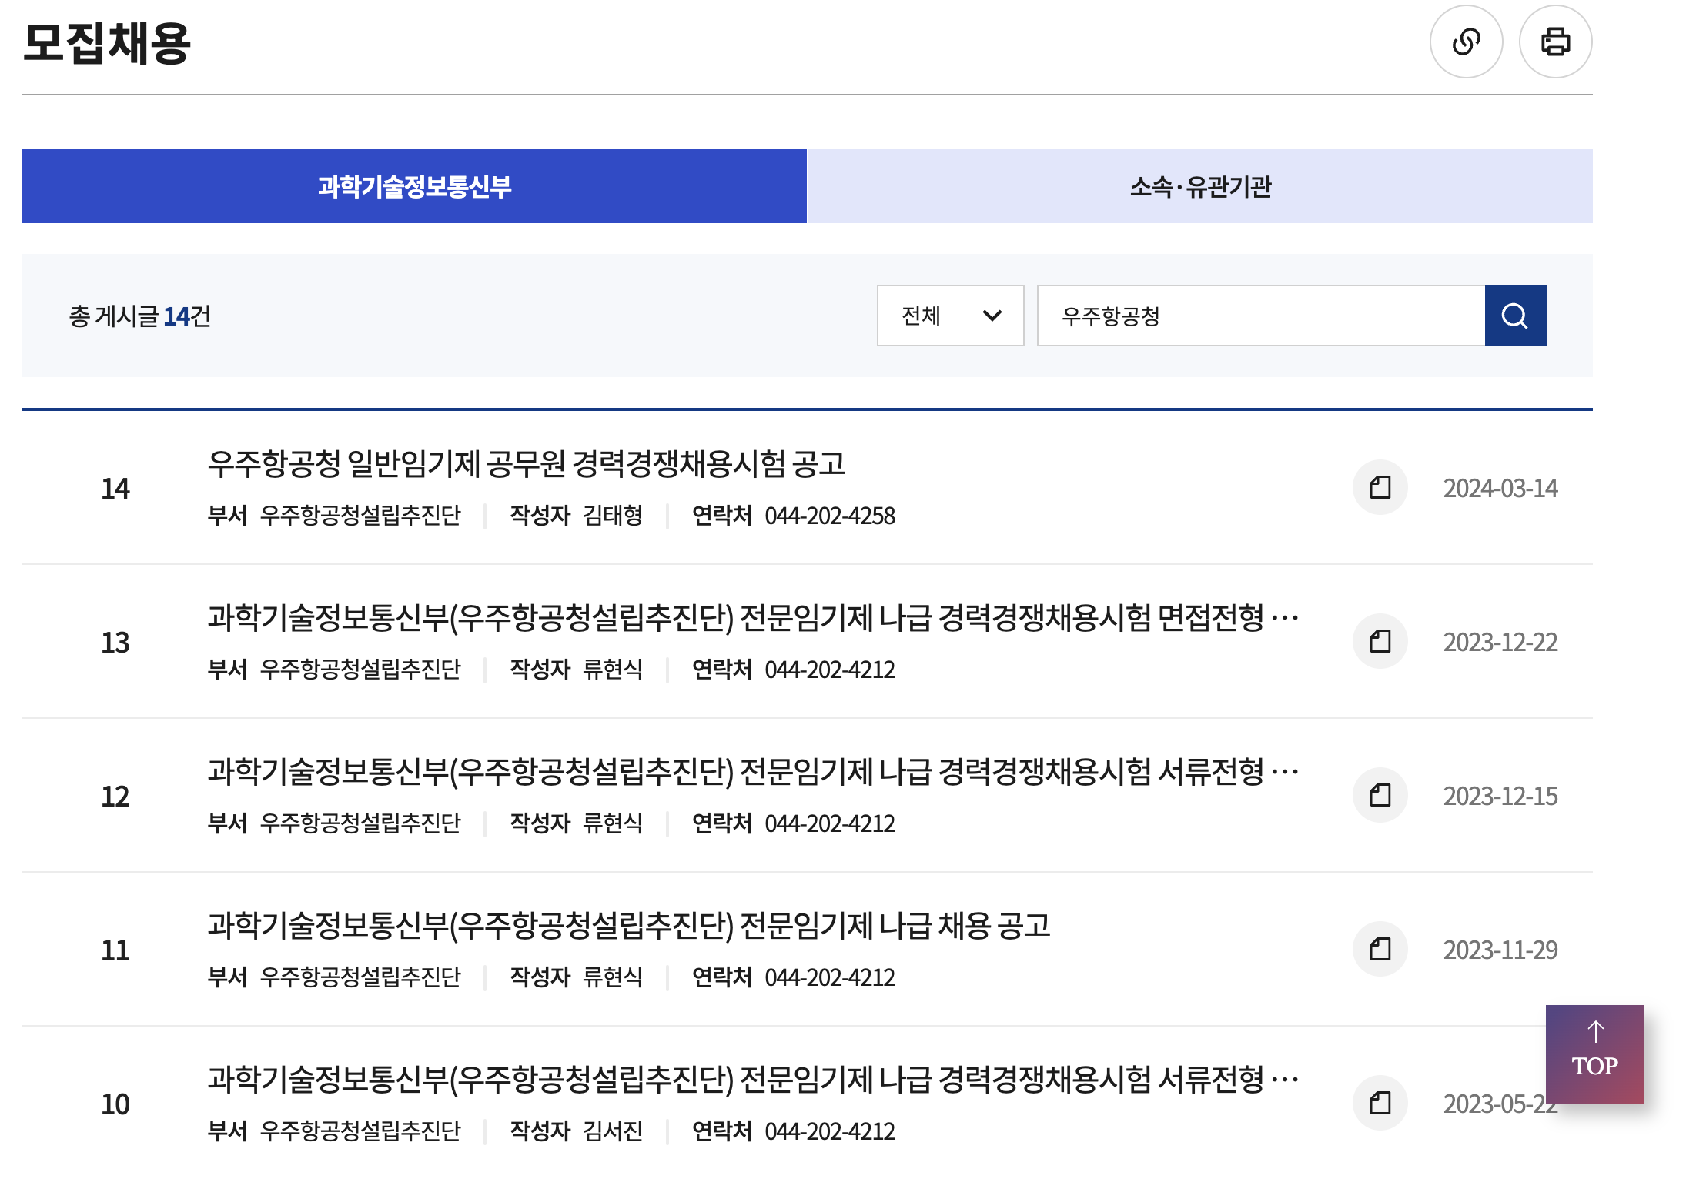Click the print page icon
This screenshot has width=1686, height=1179.
coord(1555,42)
